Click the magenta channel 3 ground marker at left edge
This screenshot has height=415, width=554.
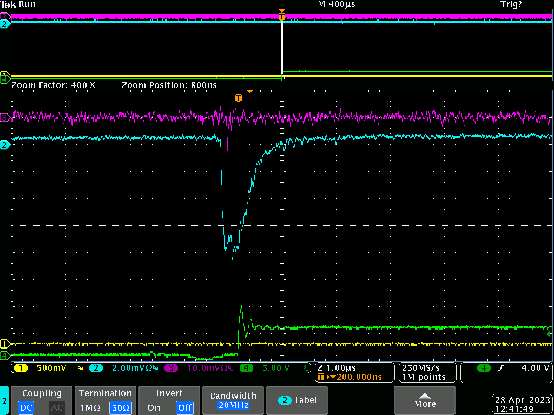[x=5, y=117]
